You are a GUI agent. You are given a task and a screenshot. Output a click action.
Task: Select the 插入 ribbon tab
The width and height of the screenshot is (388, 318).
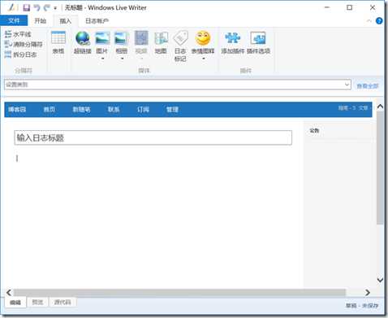[x=65, y=21]
